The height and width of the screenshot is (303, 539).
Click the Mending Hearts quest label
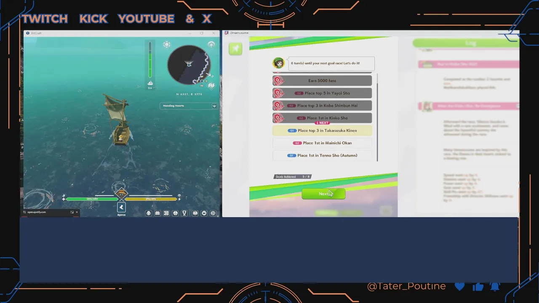point(173,106)
